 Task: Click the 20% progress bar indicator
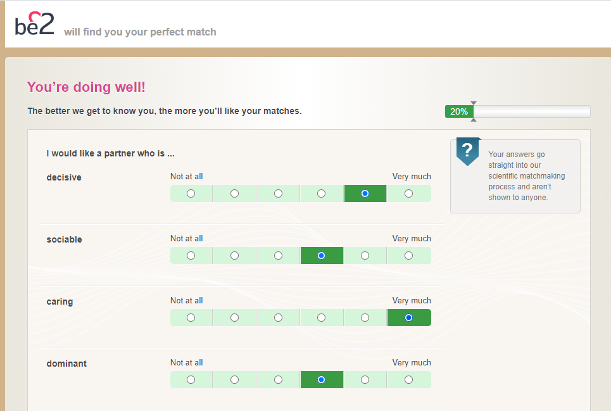(459, 111)
